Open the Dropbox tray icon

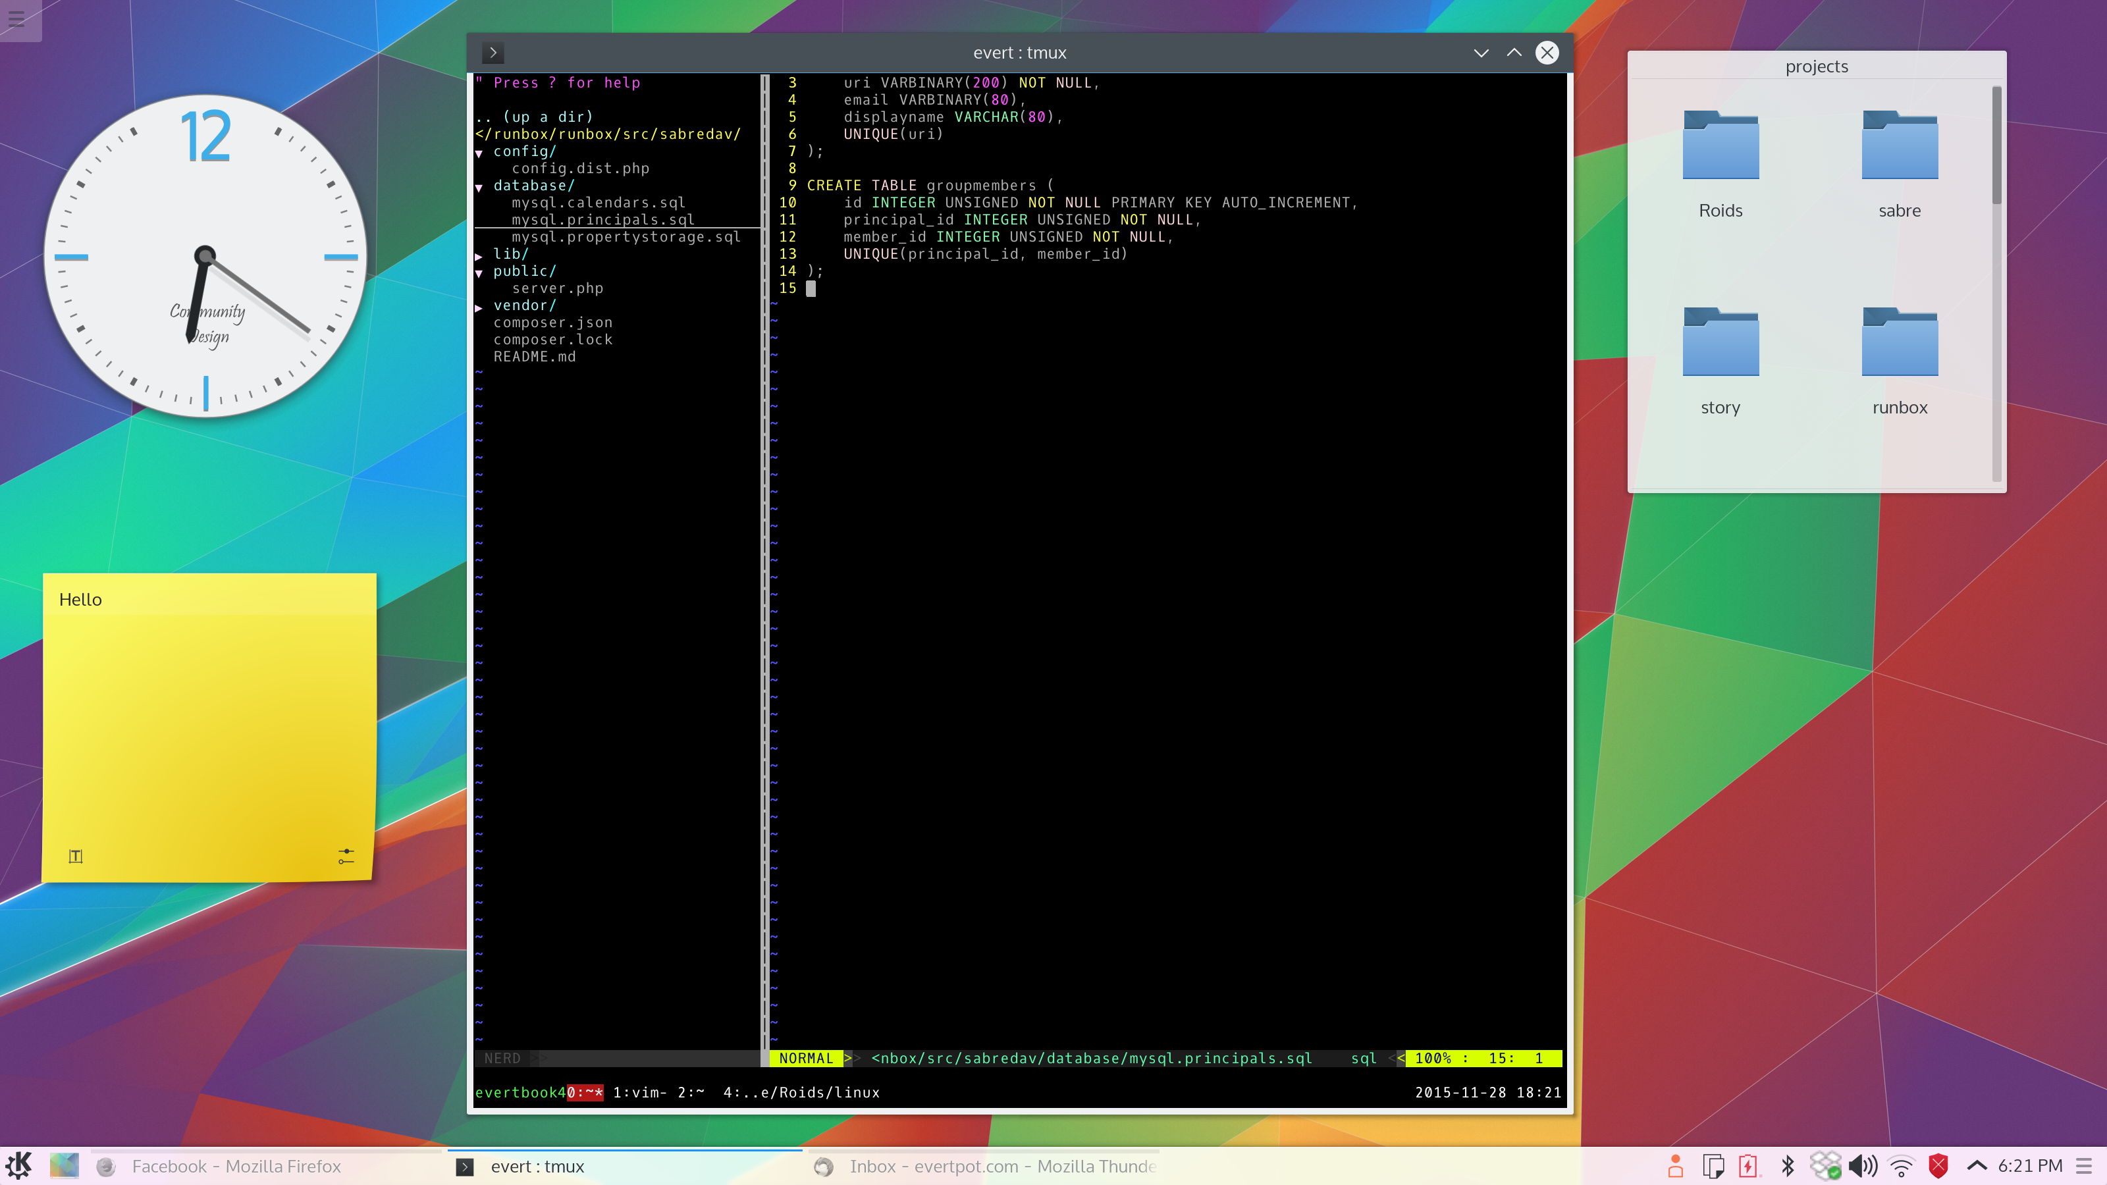(x=1825, y=1166)
